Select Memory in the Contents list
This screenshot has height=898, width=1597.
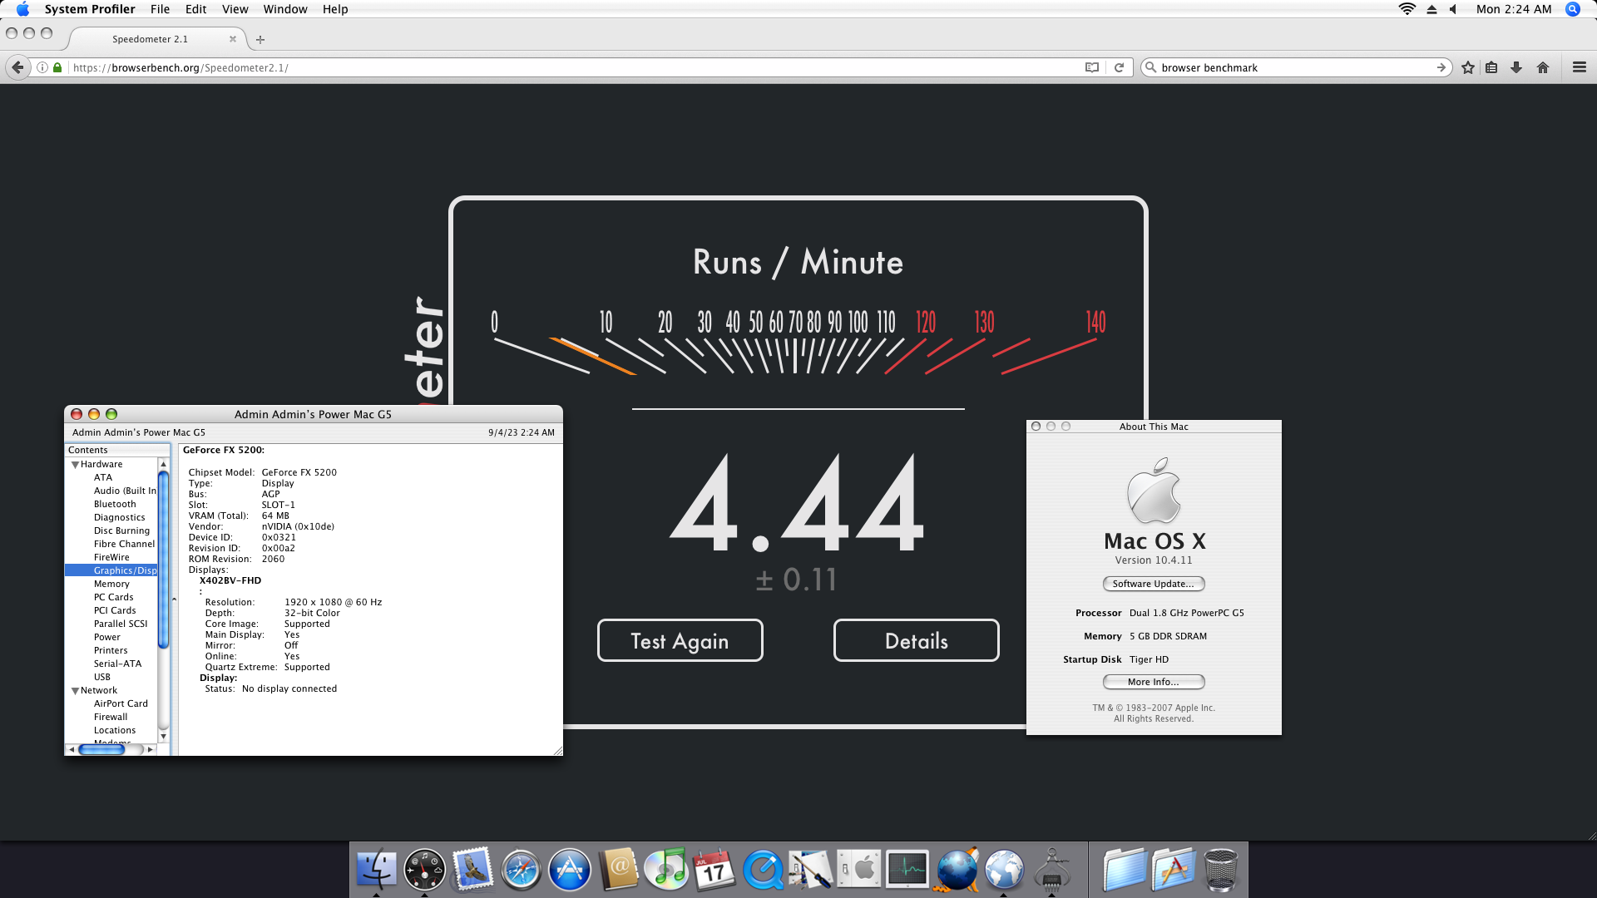click(111, 584)
